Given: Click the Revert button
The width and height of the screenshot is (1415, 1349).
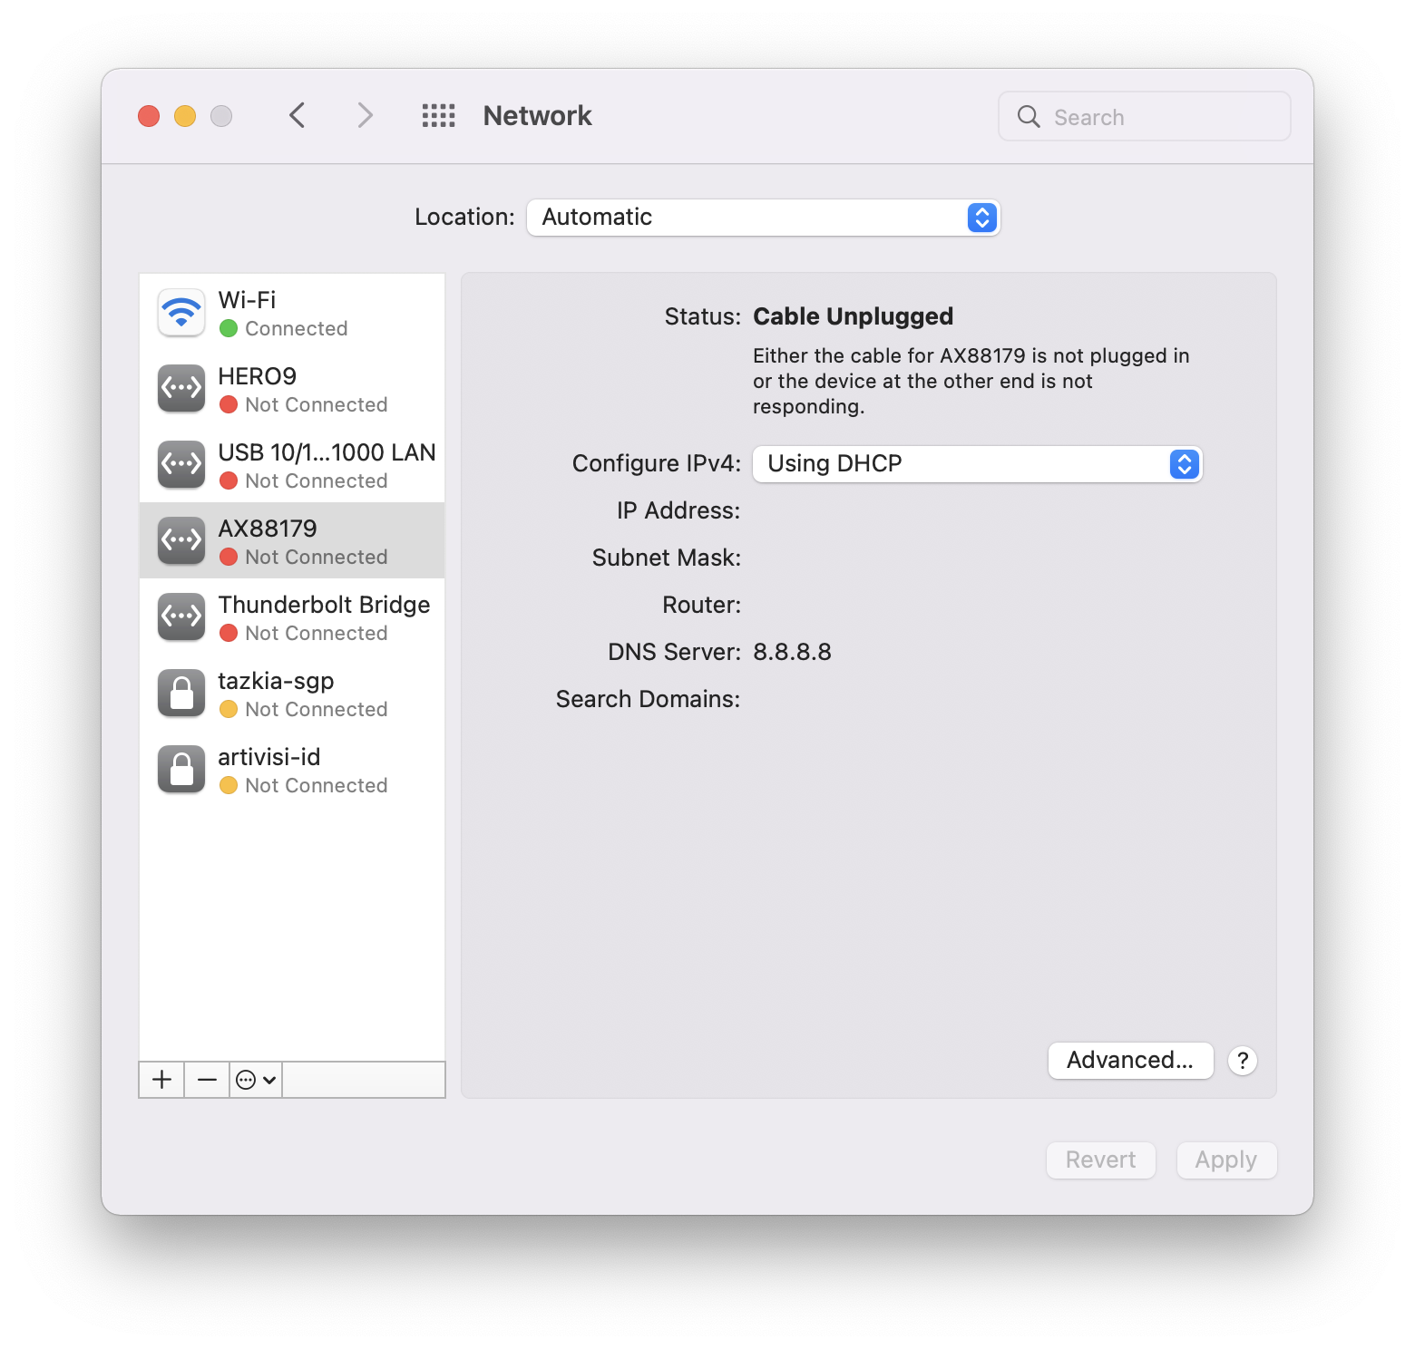Looking at the screenshot, I should pos(1100,1160).
